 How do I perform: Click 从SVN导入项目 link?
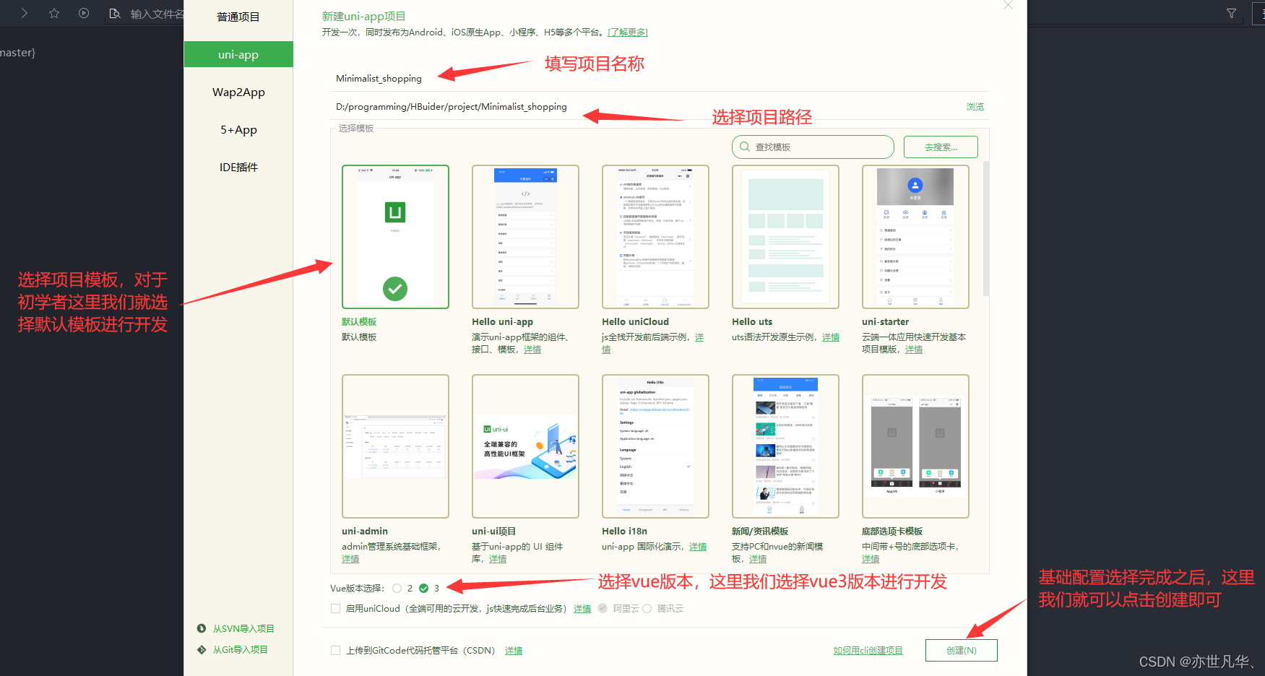point(243,628)
